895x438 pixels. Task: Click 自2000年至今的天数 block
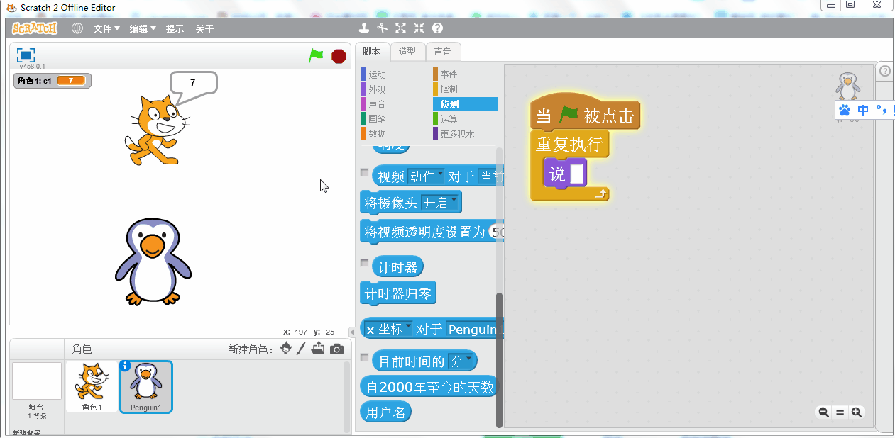(x=429, y=387)
